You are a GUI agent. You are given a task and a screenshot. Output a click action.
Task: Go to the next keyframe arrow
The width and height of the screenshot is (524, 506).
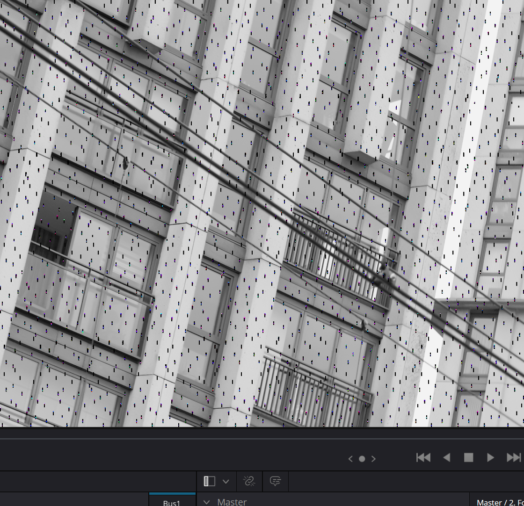click(x=374, y=459)
